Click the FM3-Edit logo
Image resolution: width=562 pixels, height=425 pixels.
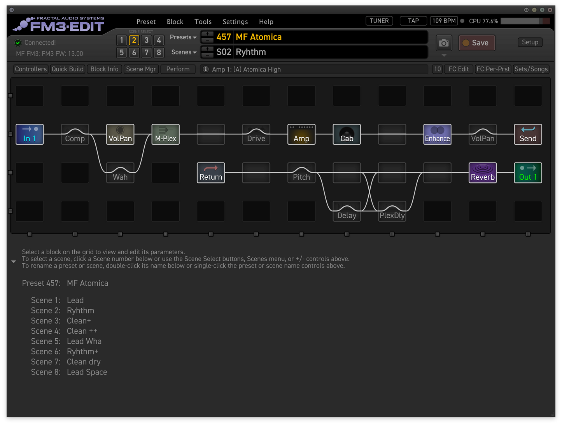pos(59,24)
